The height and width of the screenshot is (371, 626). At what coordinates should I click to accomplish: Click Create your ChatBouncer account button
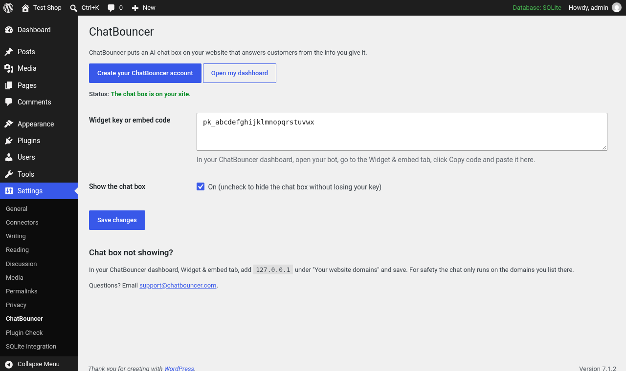(x=145, y=73)
